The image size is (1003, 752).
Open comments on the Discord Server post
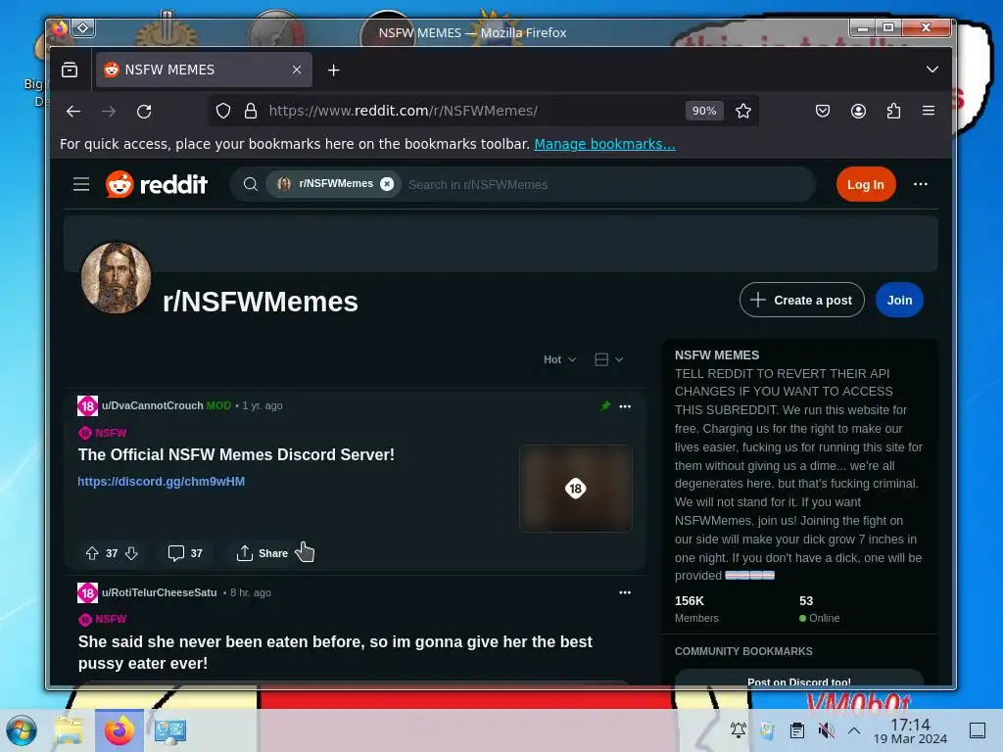pyautogui.click(x=185, y=553)
